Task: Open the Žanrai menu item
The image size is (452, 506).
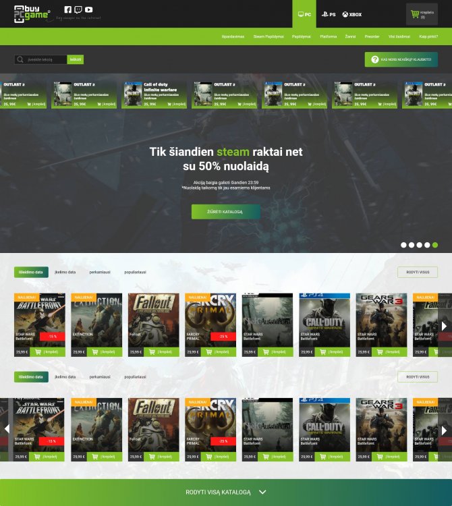Action: (350, 36)
